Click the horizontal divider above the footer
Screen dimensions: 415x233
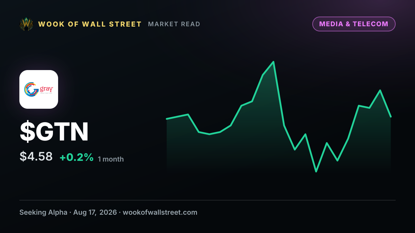tap(207, 200)
